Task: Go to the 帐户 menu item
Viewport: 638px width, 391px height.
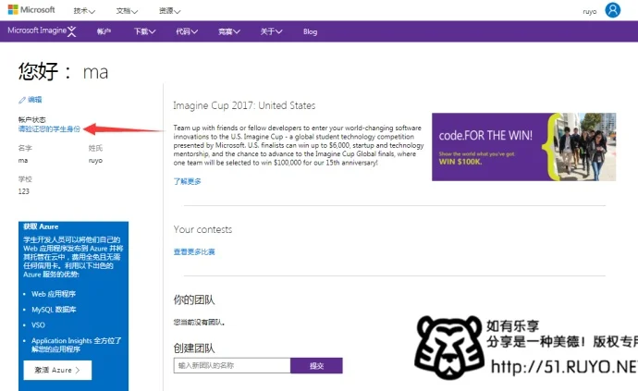Action: [104, 31]
